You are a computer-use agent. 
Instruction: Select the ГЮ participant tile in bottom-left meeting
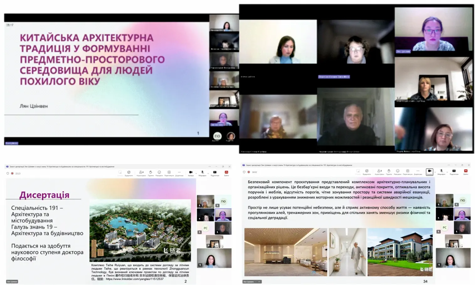(x=223, y=201)
